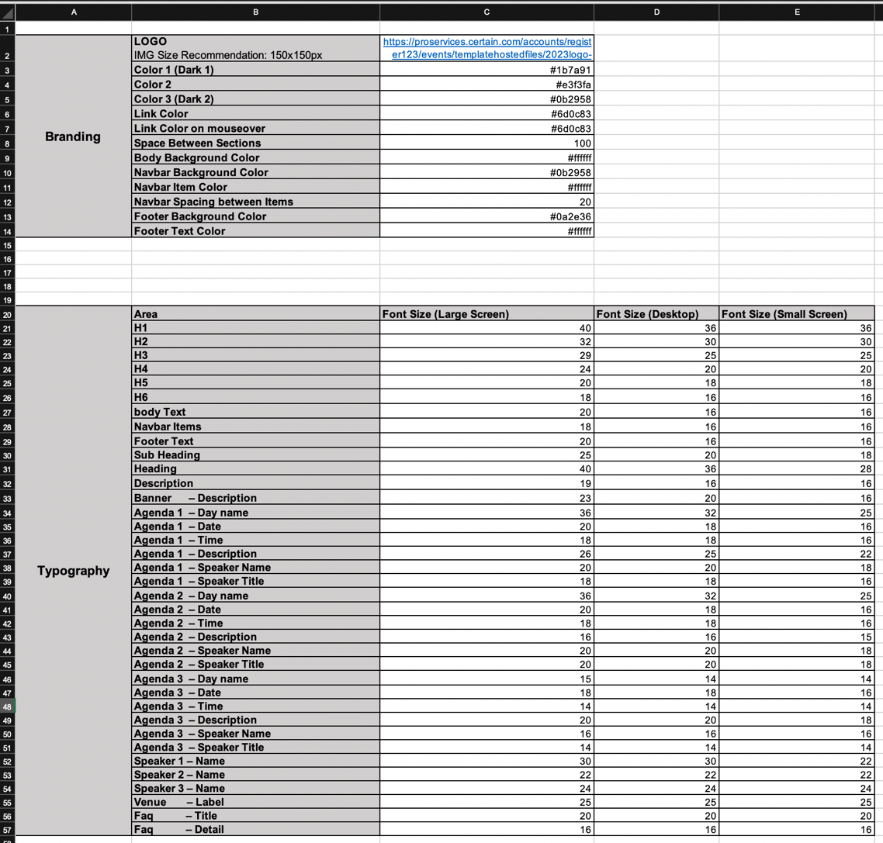The width and height of the screenshot is (883, 843).
Task: Click Agenda 2 – Day name label
Action: (x=255, y=596)
